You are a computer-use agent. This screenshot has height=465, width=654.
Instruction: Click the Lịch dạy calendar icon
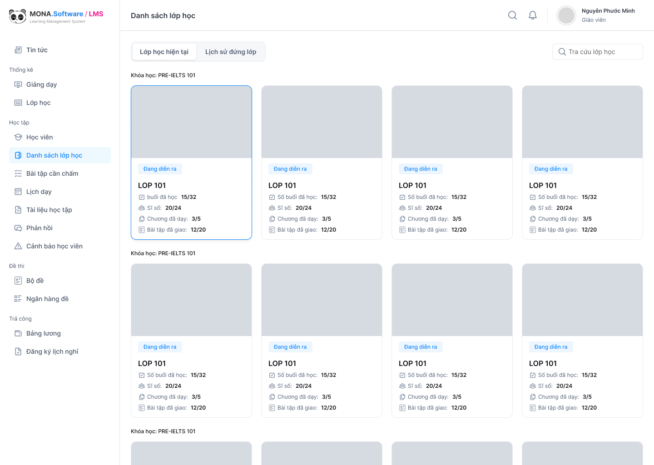[x=18, y=192]
